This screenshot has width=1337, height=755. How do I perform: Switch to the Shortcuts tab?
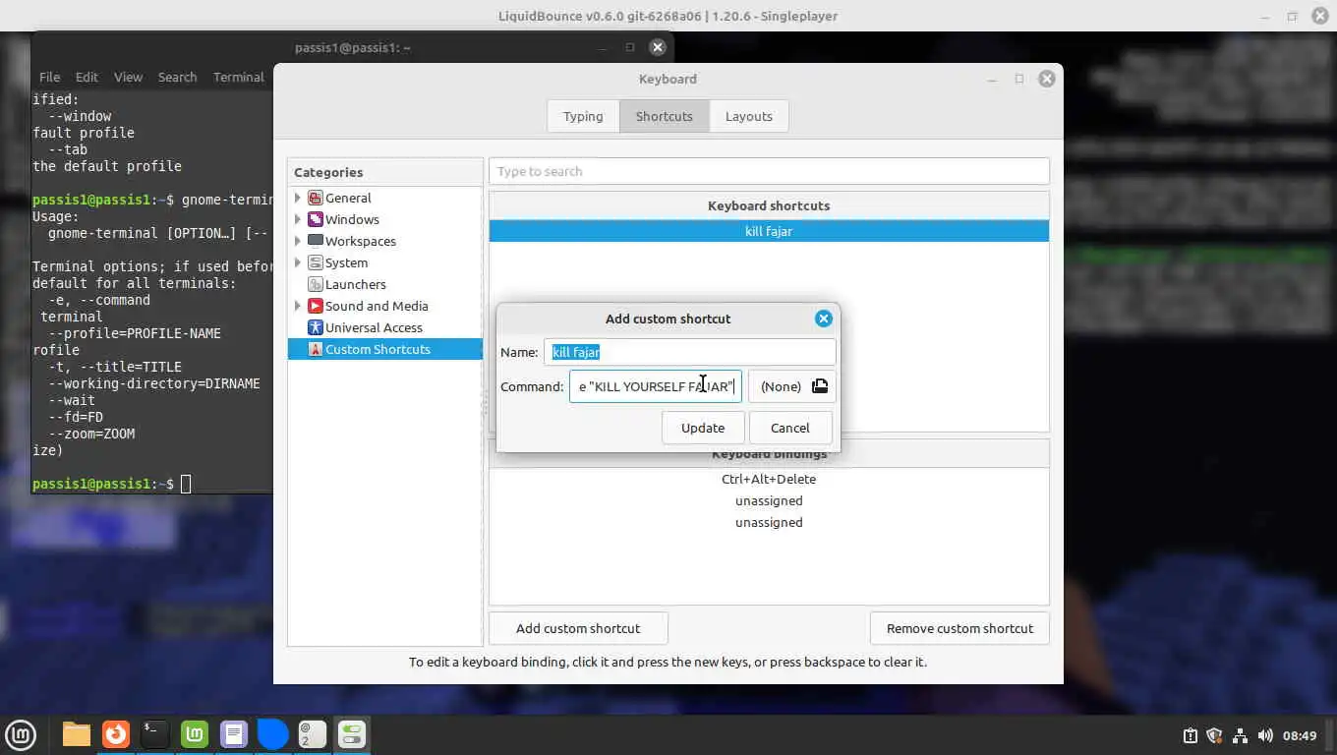665,116
